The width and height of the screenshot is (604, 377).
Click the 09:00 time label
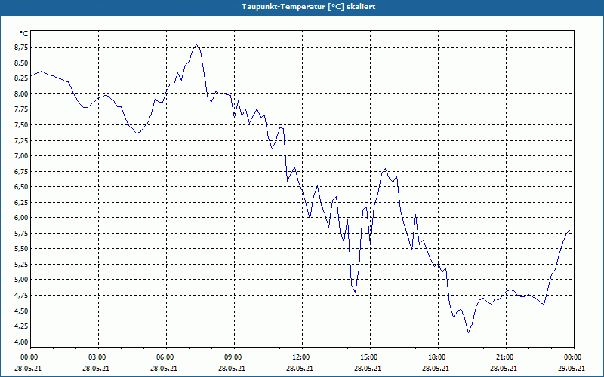234,357
